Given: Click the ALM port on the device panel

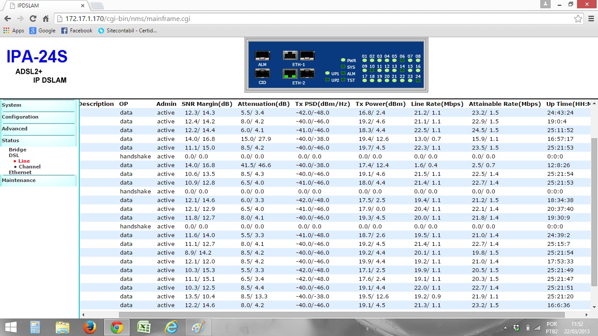Looking at the screenshot, I should tap(262, 56).
